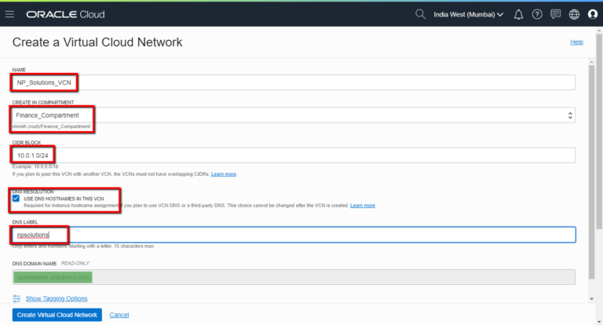Click the CIDR Block input field

click(294, 155)
